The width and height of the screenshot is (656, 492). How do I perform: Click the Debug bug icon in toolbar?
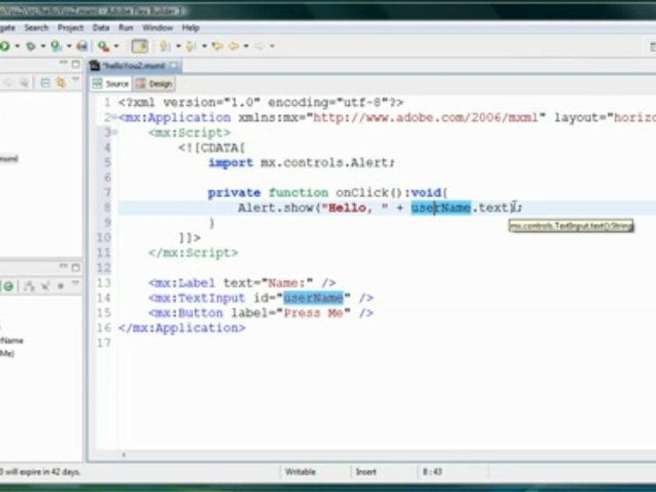(30, 46)
